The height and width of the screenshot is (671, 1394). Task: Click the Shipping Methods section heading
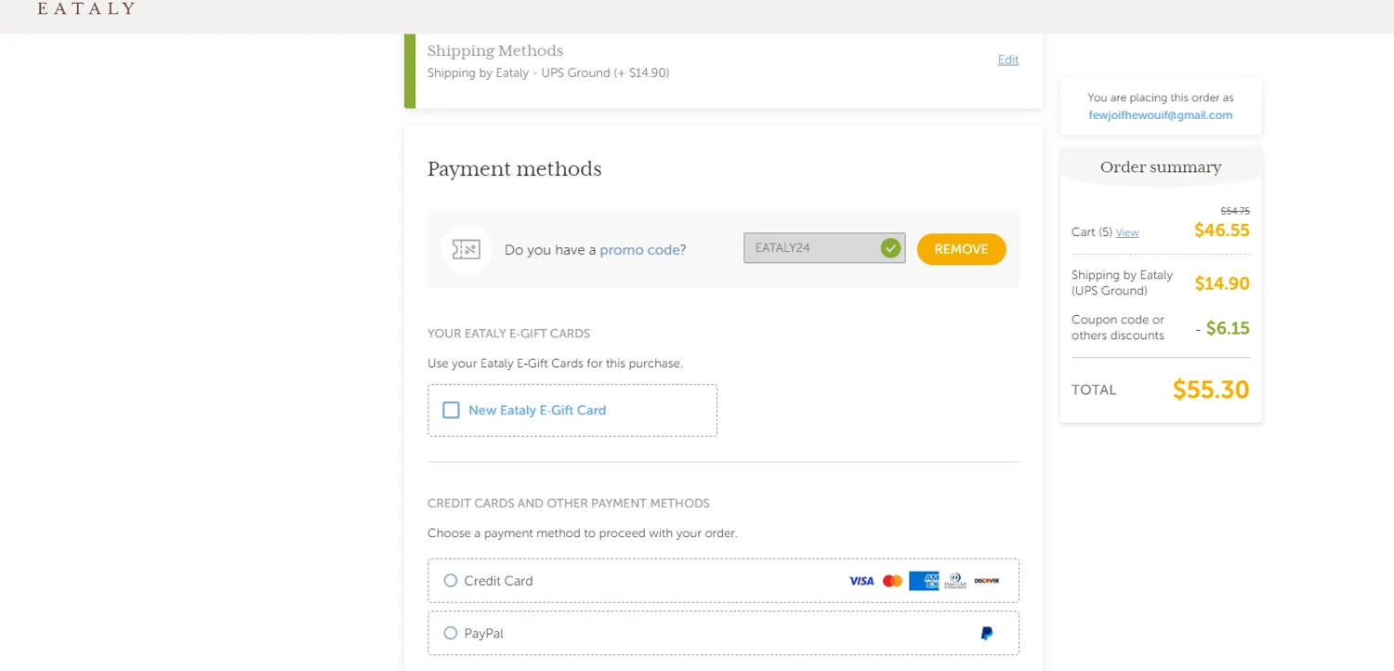pos(495,51)
